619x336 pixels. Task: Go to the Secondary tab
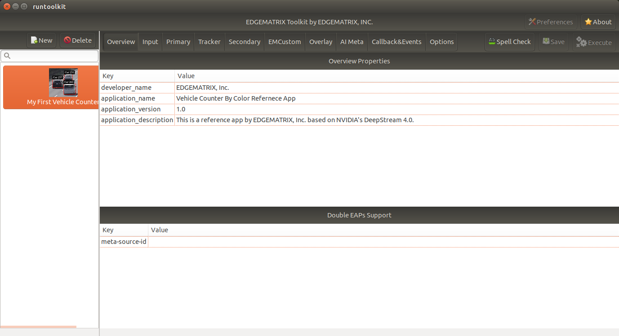[245, 42]
